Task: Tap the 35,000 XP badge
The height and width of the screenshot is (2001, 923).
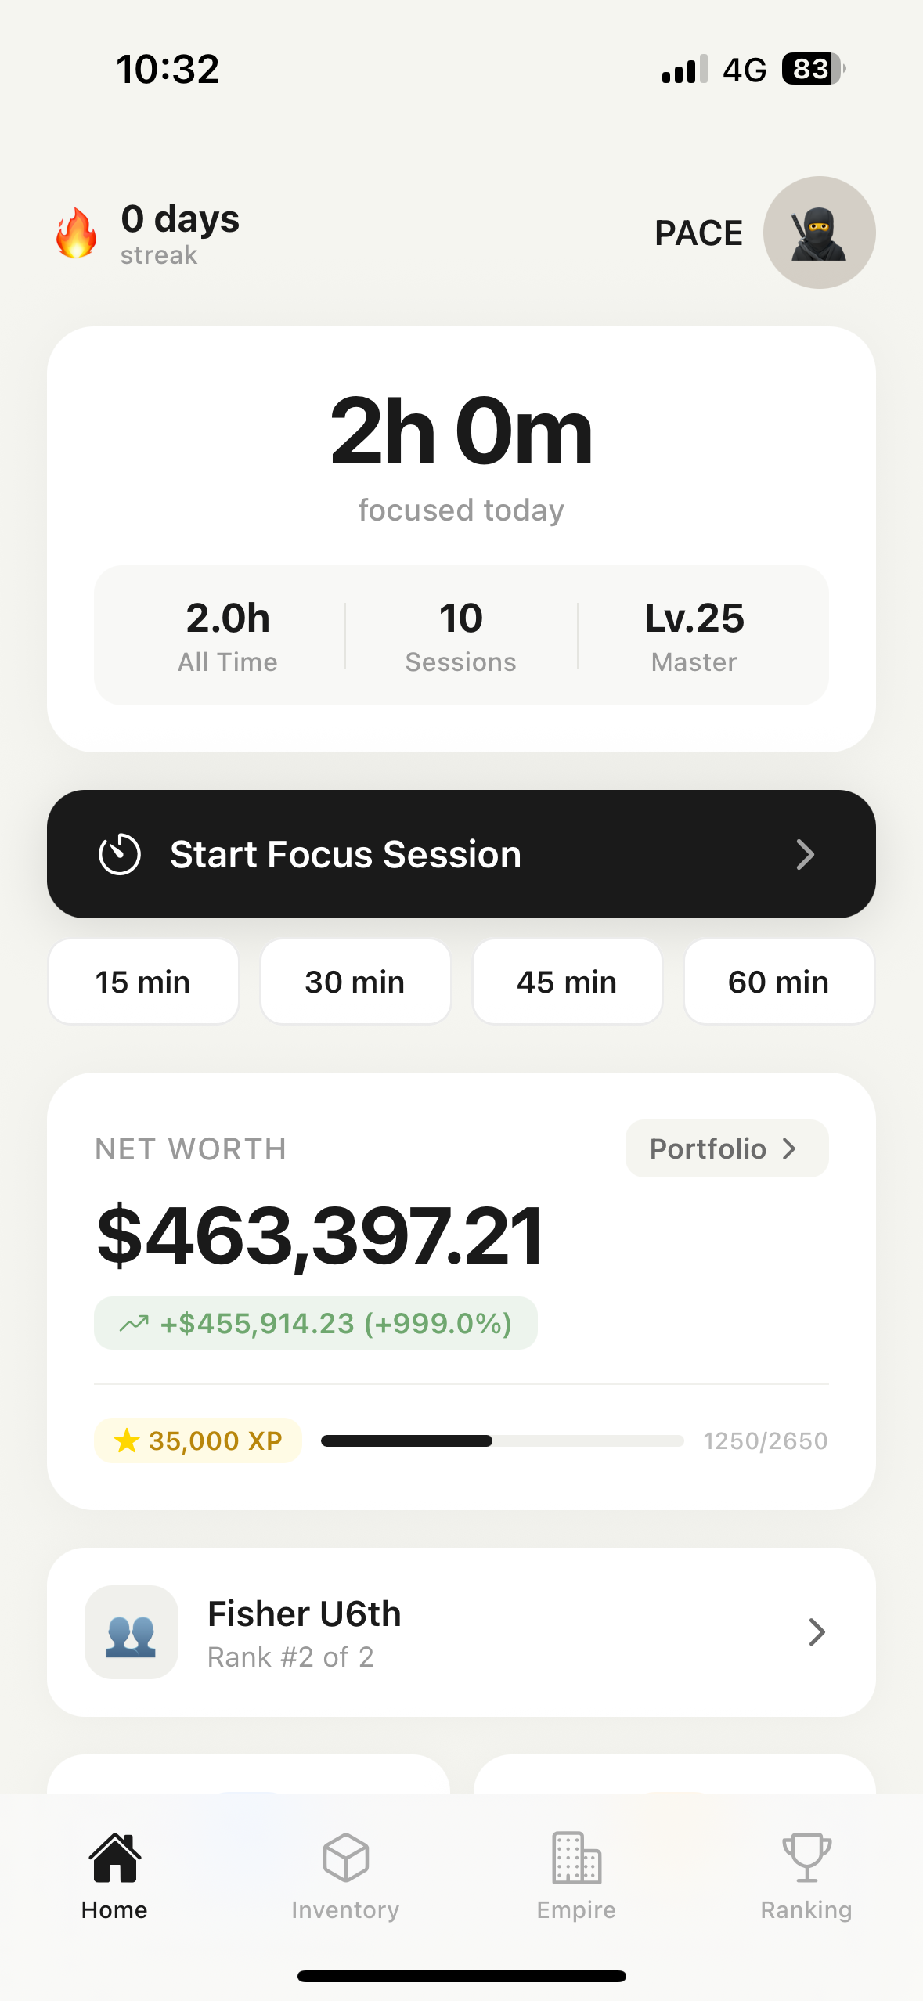Action: [198, 1440]
